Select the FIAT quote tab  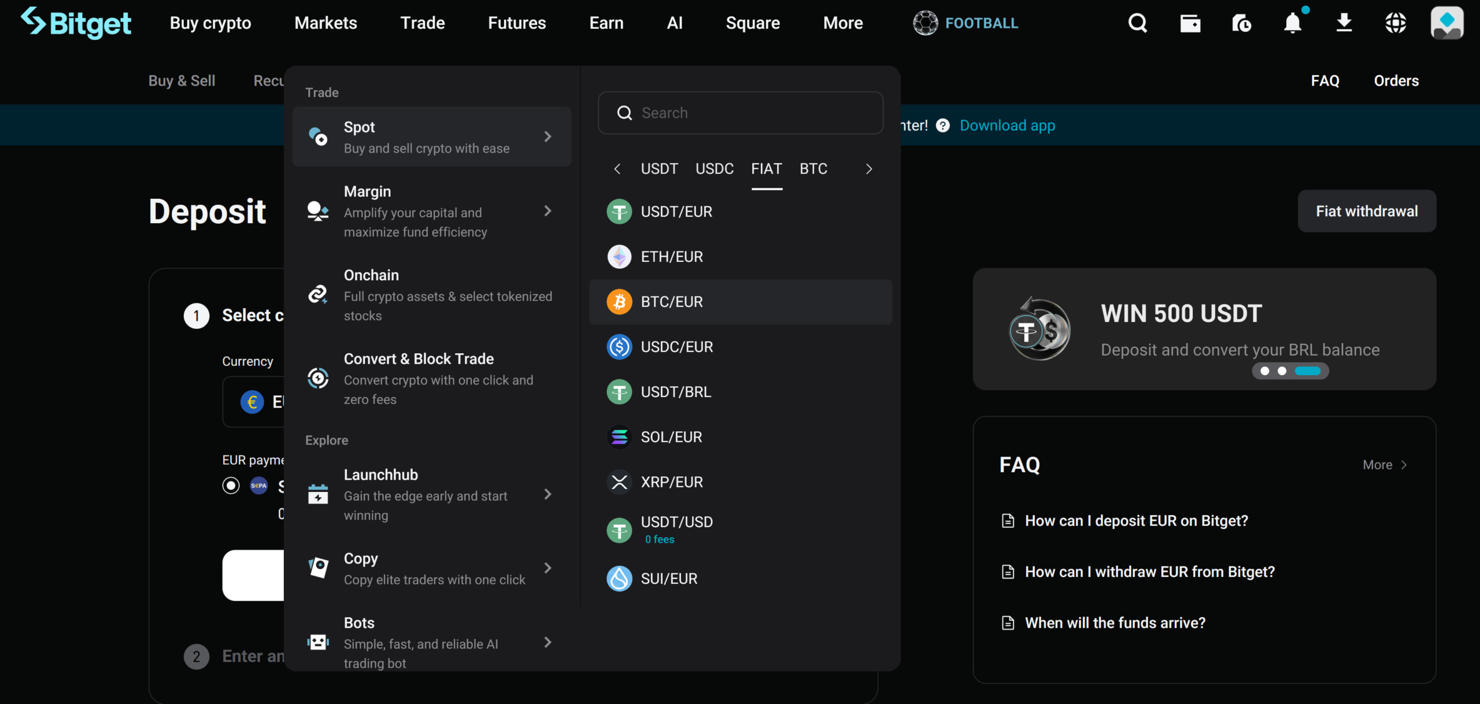[767, 169]
